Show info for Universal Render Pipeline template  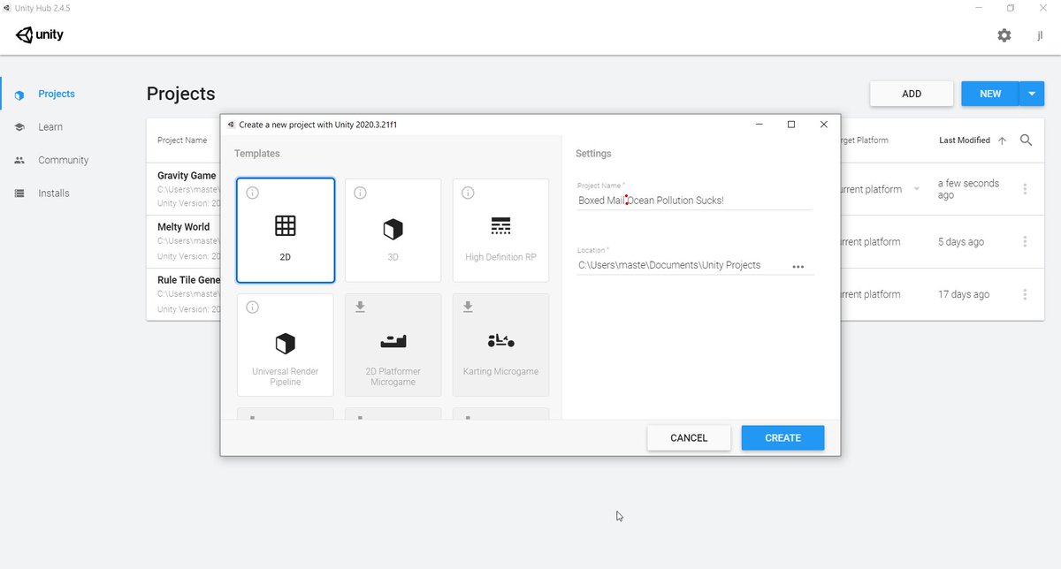252,307
